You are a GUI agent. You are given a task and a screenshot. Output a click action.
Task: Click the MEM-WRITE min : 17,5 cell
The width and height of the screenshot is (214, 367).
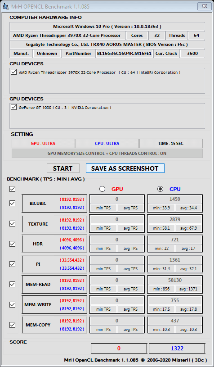[x=161, y=309]
